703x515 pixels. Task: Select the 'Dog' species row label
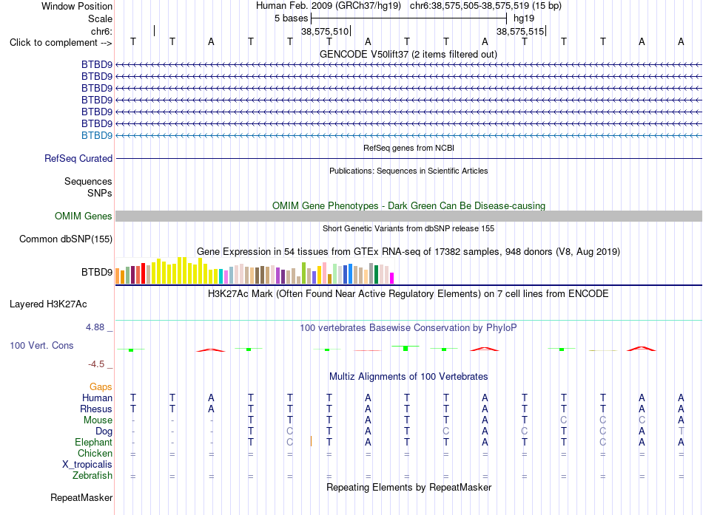(x=104, y=432)
